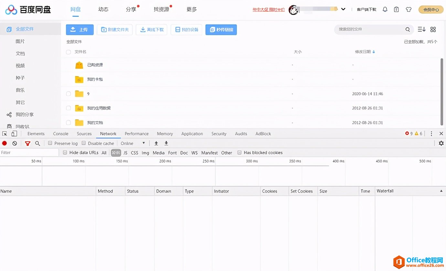Tick the Hide data URLs checkbox
This screenshot has width=446, height=271.
point(65,153)
